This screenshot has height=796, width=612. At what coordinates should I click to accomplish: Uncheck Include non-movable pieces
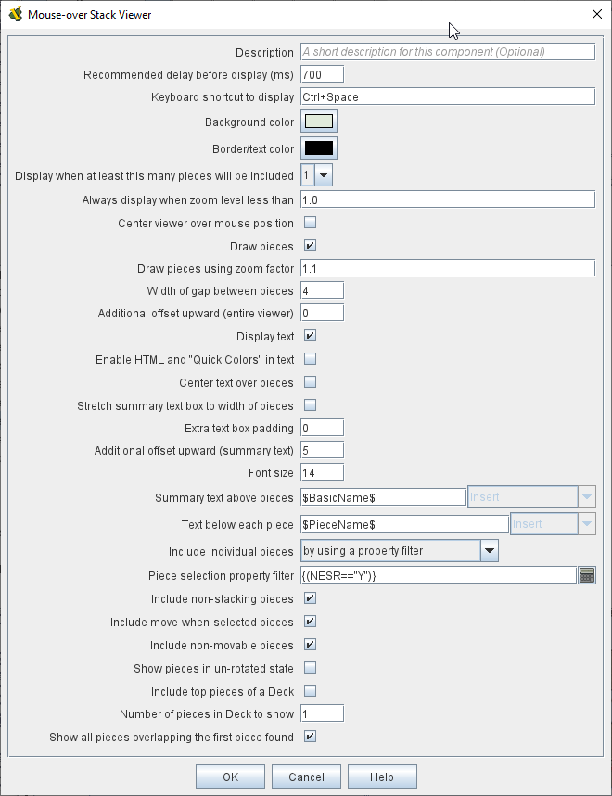(x=310, y=645)
